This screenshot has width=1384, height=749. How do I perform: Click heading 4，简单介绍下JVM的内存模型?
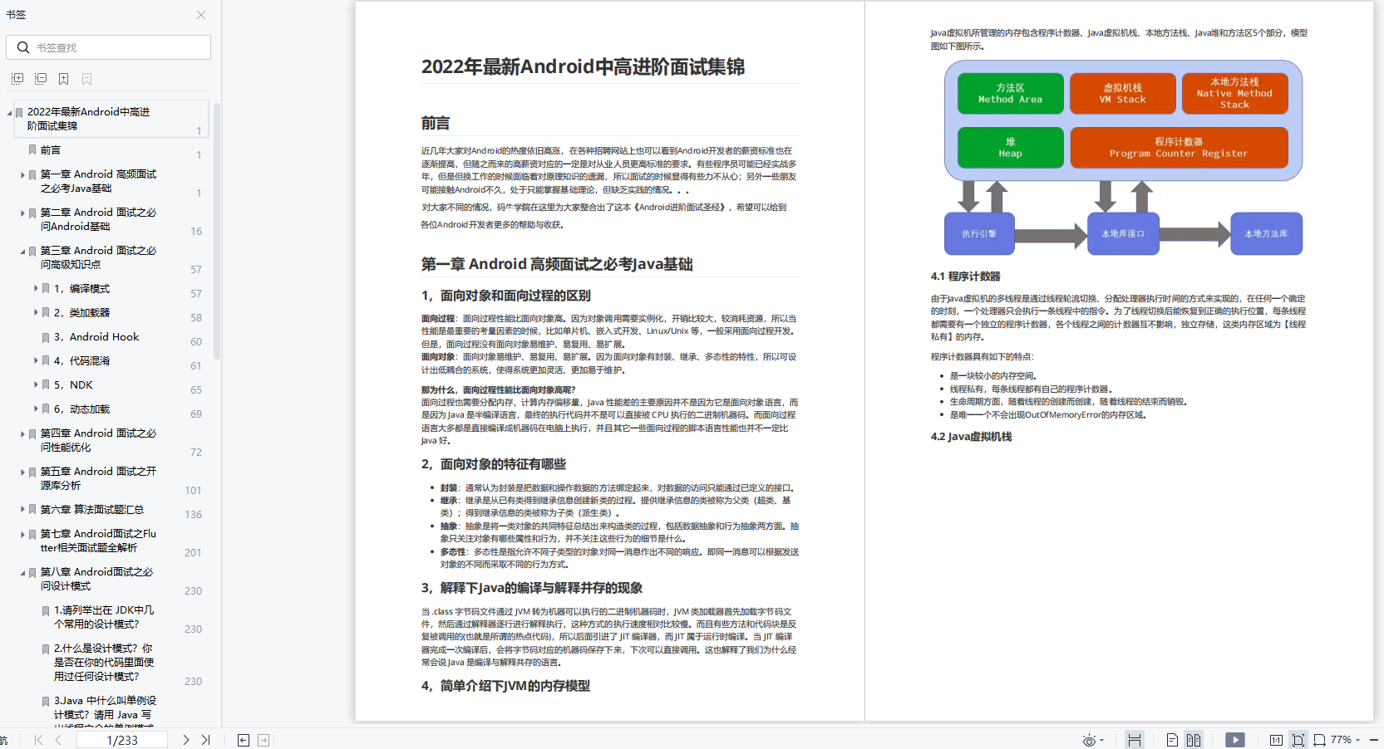tap(505, 686)
